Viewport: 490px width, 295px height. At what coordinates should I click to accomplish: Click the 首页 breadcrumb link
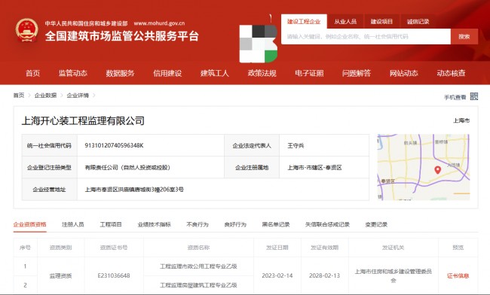coord(19,95)
